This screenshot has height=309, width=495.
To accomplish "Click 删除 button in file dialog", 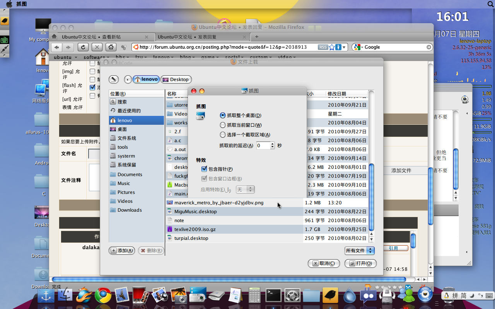I will click(151, 251).
